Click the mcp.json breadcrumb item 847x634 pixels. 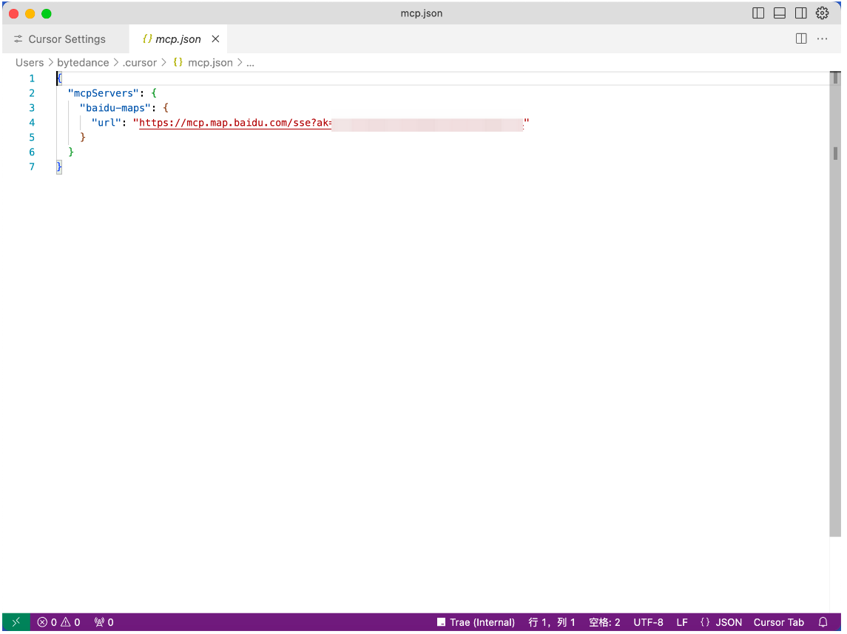click(x=209, y=63)
